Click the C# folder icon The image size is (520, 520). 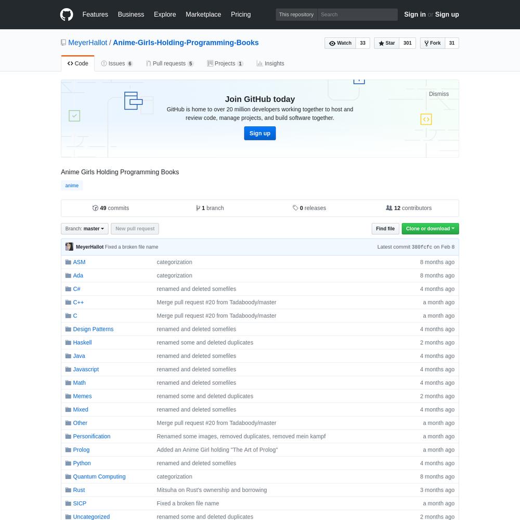pos(68,289)
